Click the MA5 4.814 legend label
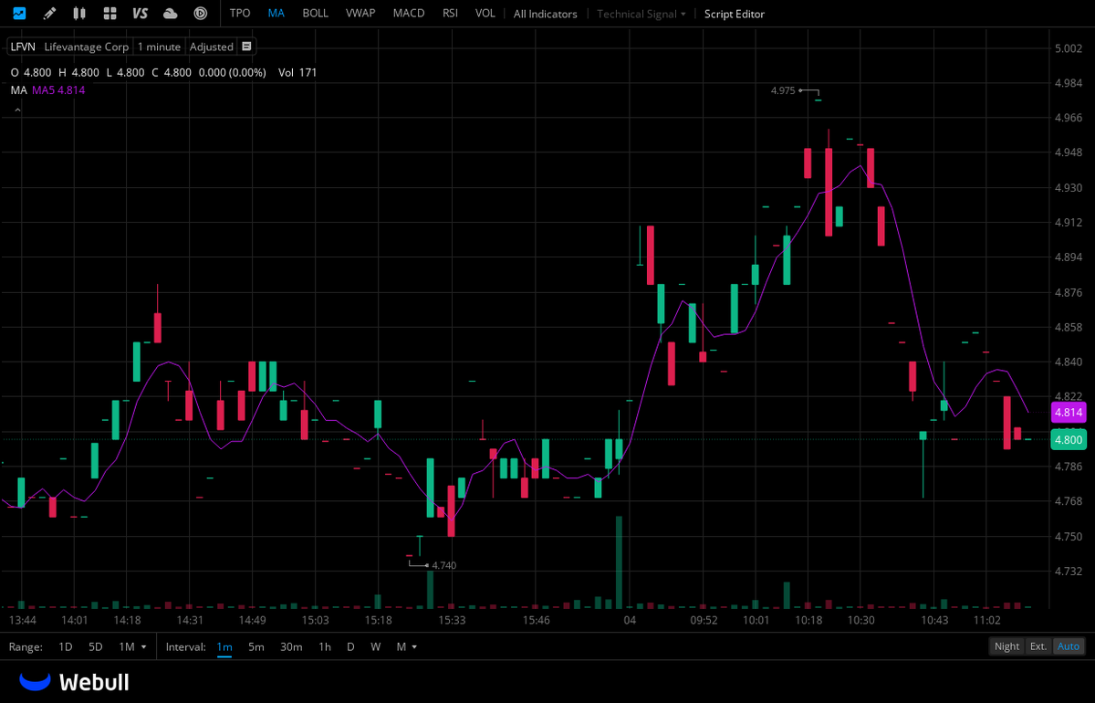Screen dimensions: 1095x703 point(58,89)
